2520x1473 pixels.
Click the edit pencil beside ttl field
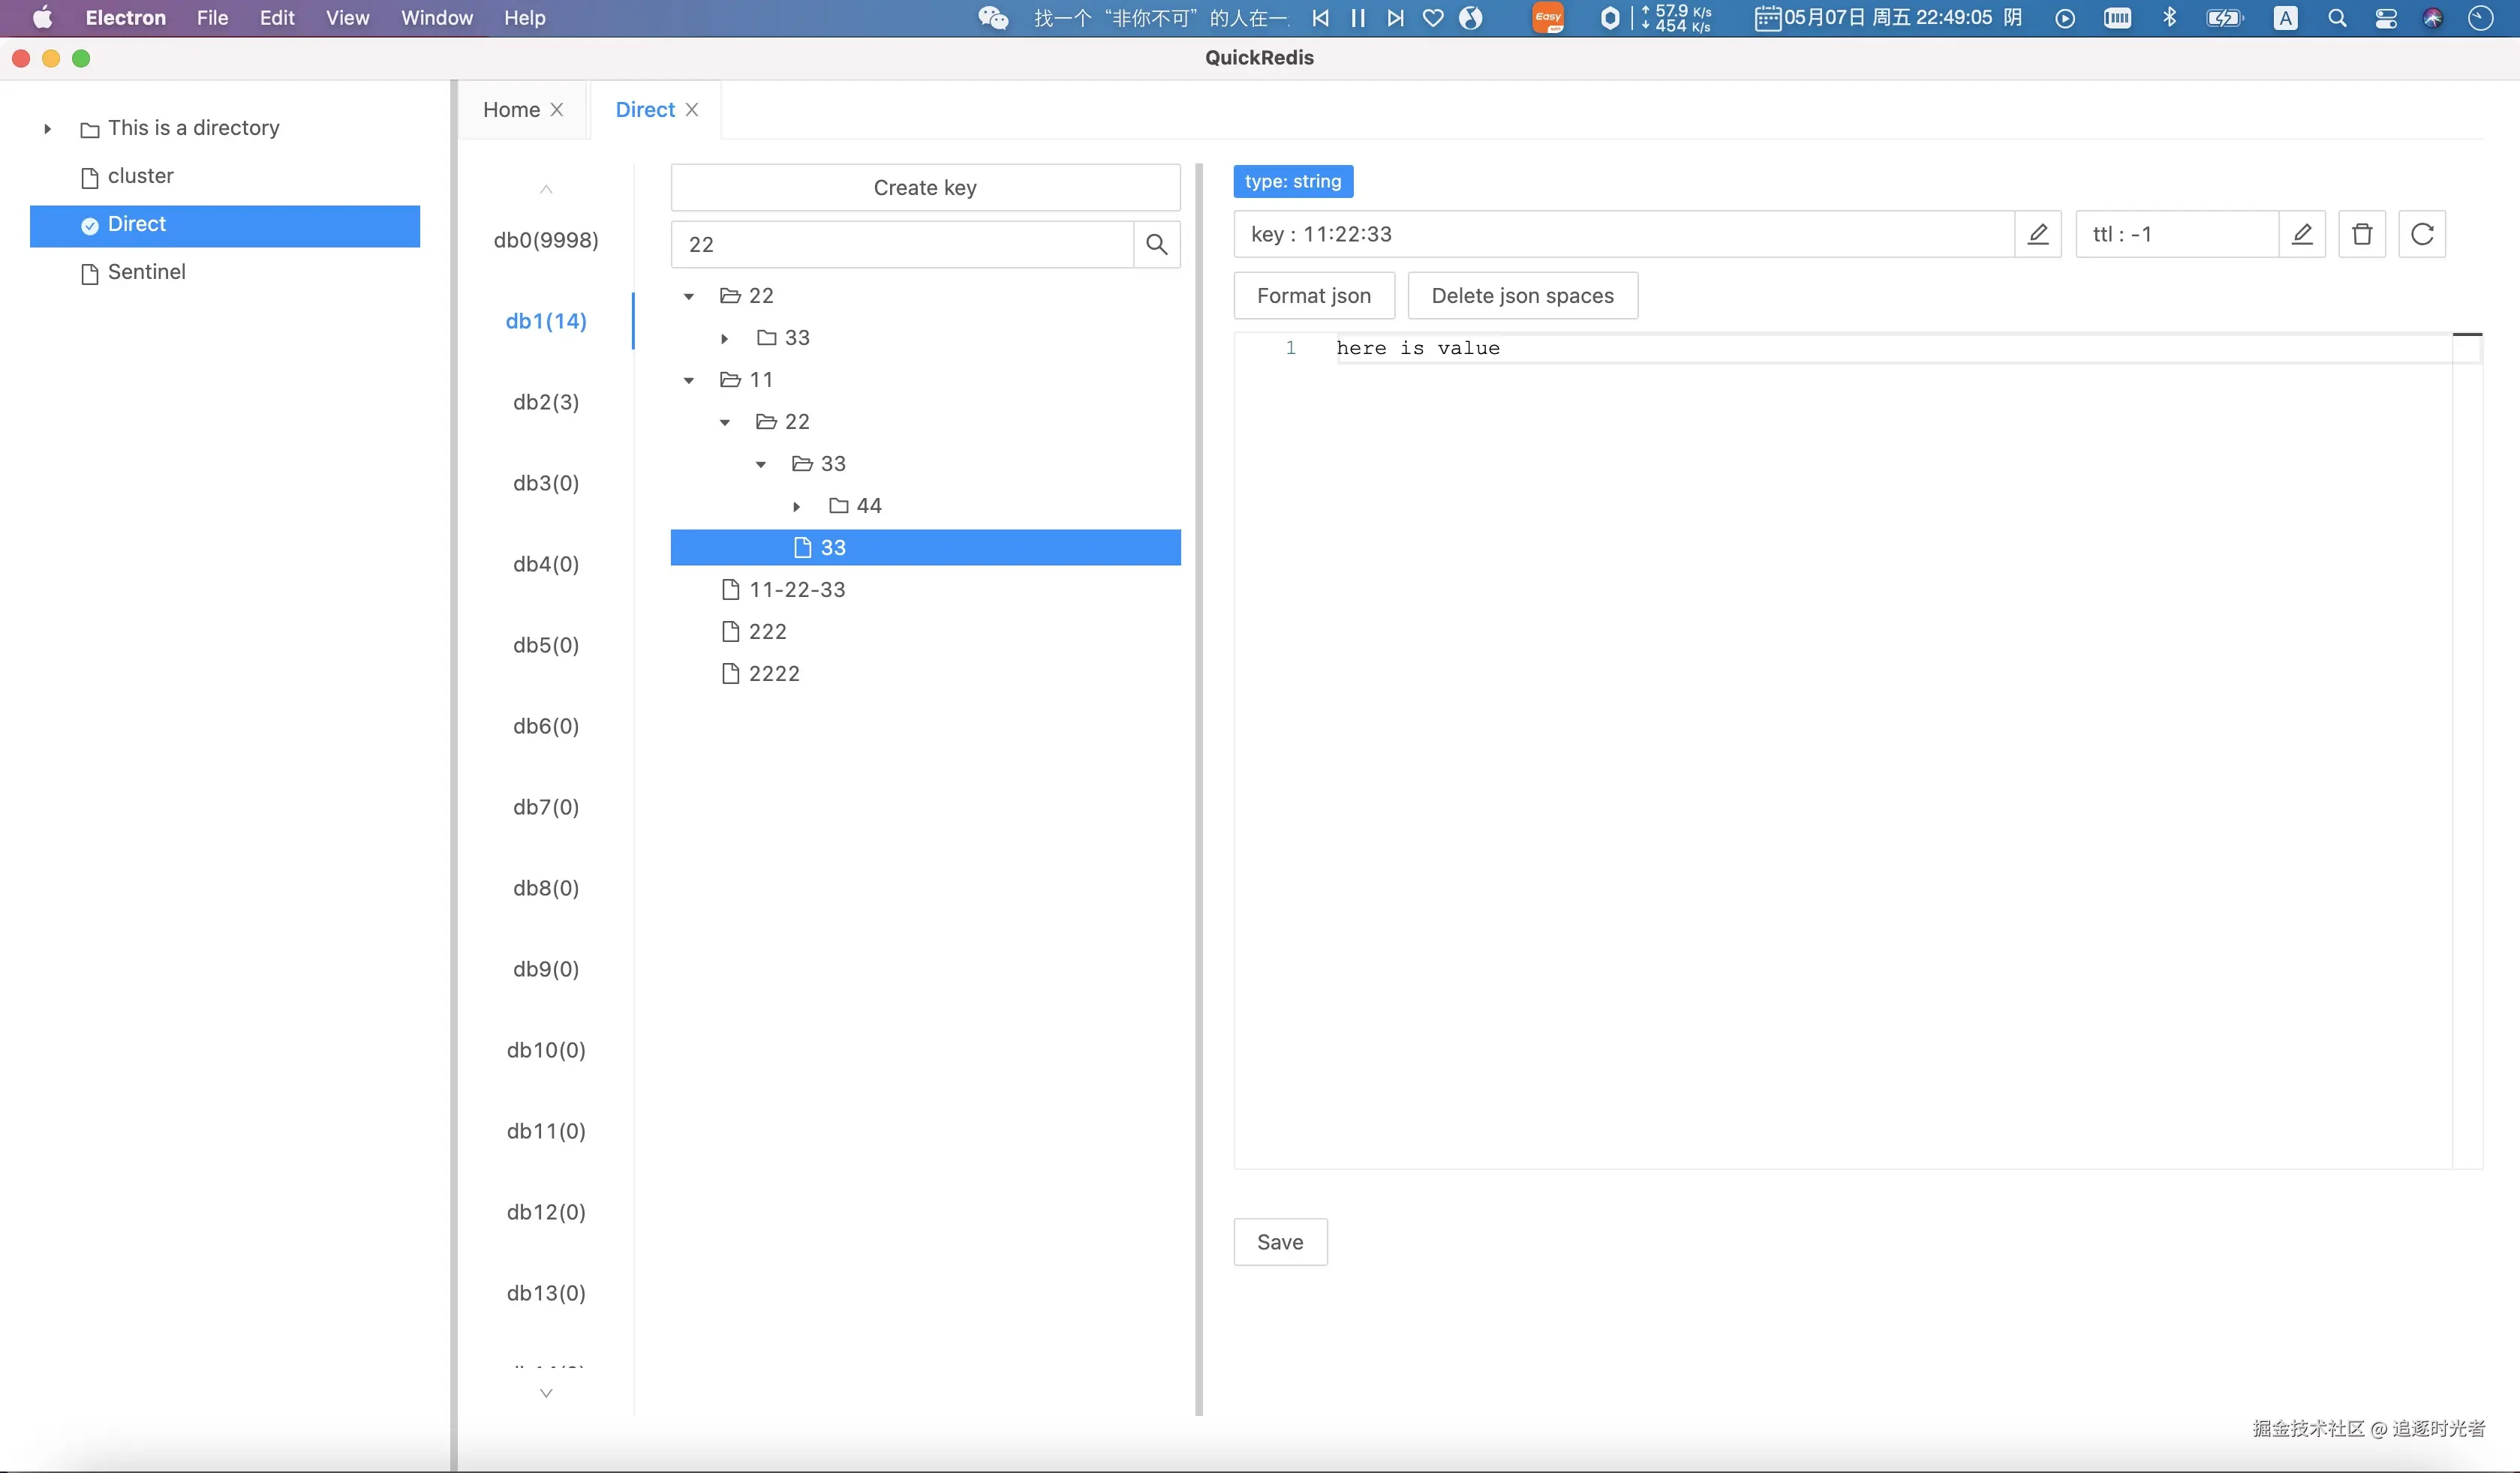coord(2301,234)
